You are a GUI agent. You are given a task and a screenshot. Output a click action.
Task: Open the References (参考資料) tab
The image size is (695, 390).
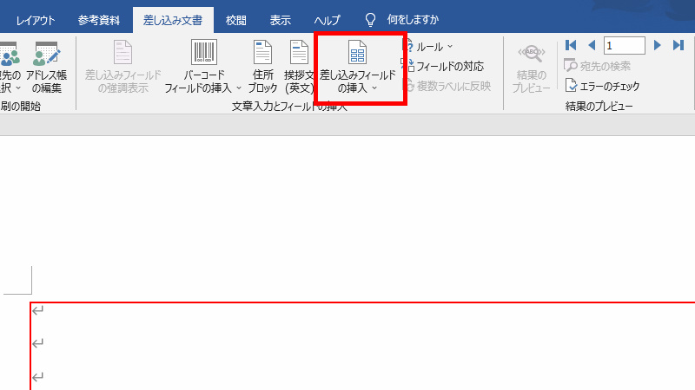[x=100, y=19]
